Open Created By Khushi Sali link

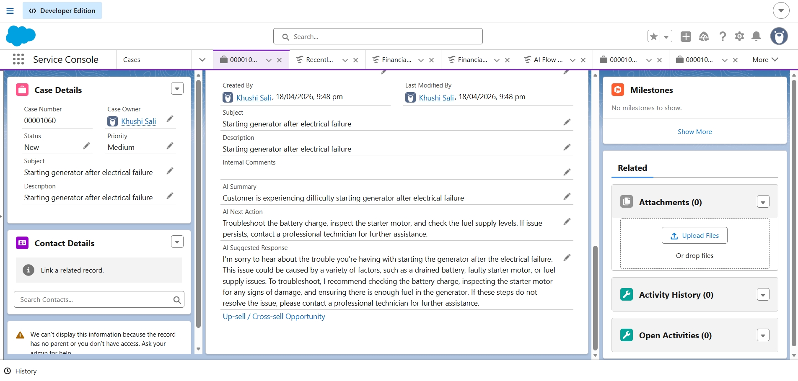(x=254, y=98)
